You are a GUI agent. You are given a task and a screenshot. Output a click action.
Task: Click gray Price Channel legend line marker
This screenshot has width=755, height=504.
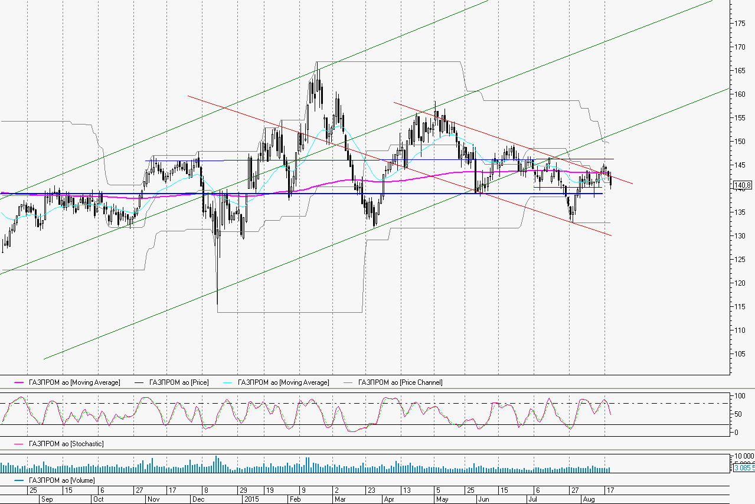349,382
